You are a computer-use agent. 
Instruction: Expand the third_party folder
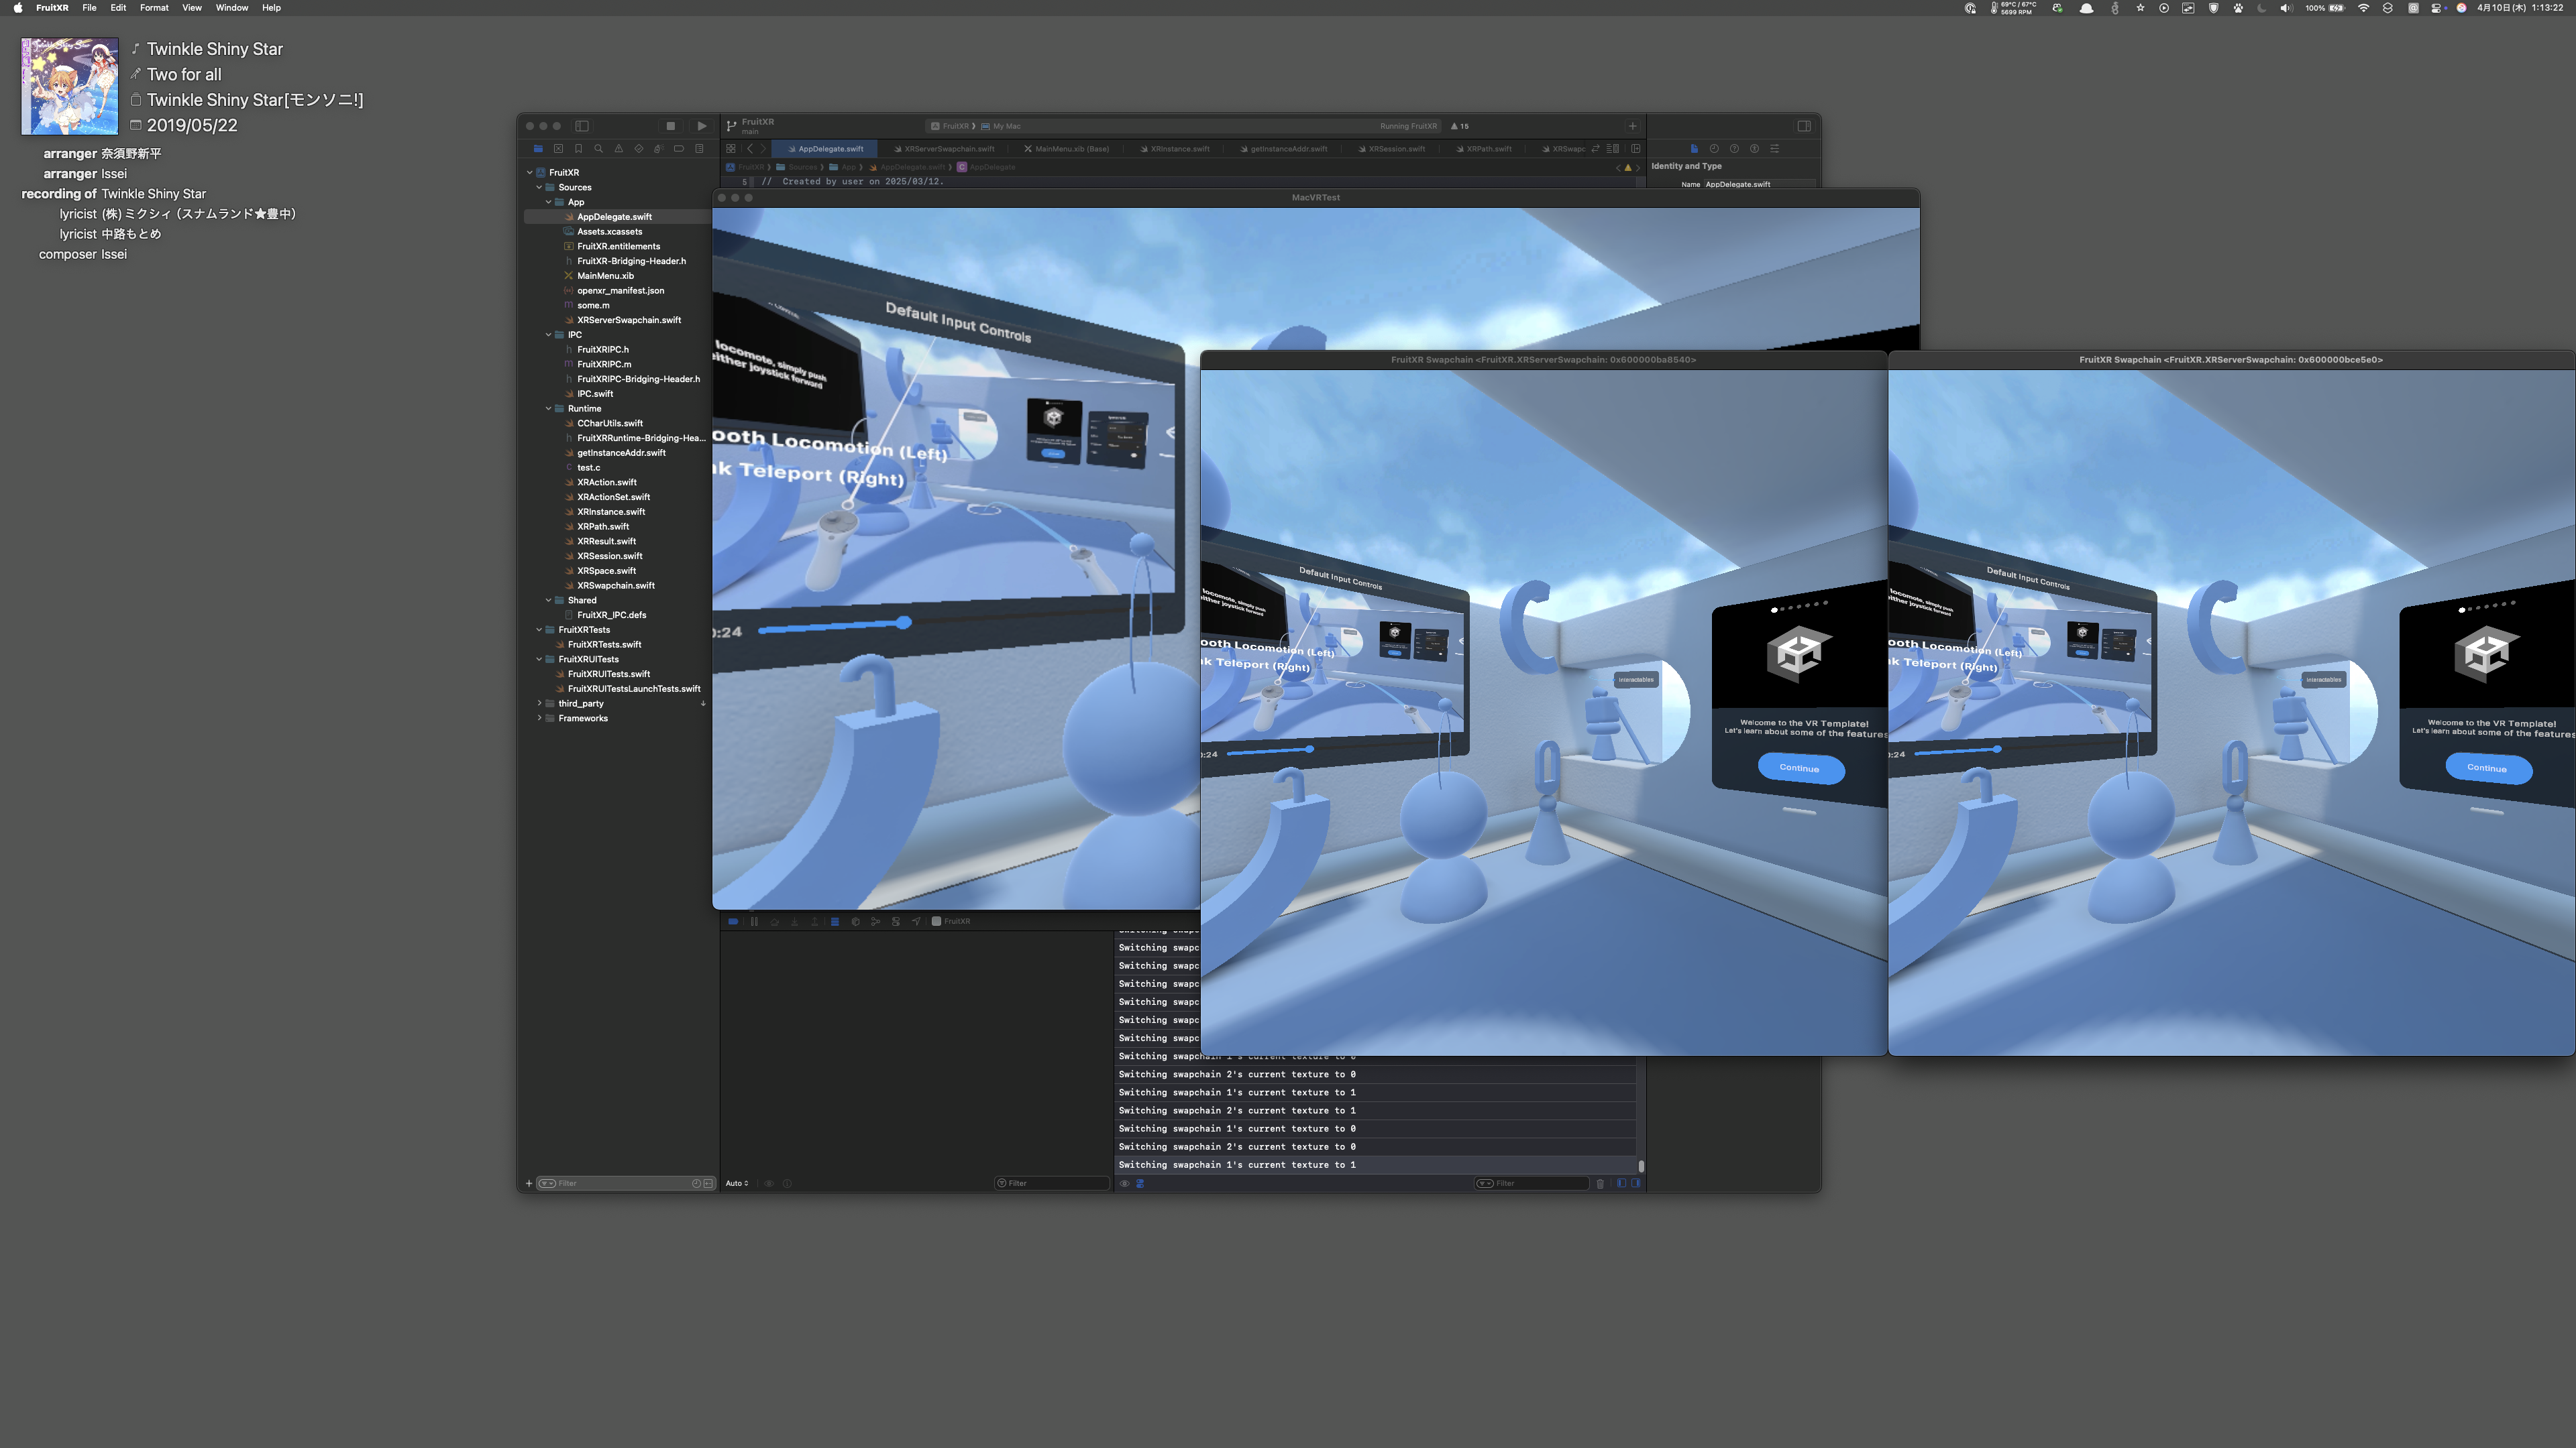[x=540, y=703]
